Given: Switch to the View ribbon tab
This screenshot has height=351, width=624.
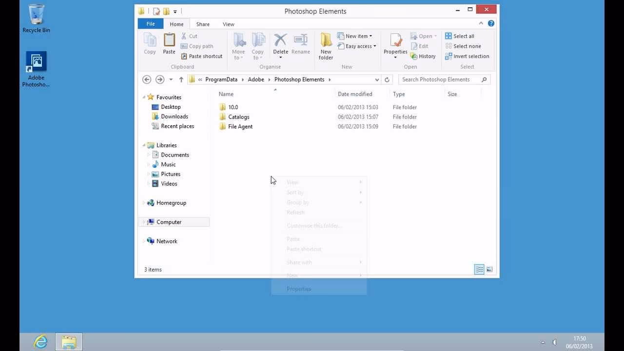Looking at the screenshot, I should coord(228,24).
